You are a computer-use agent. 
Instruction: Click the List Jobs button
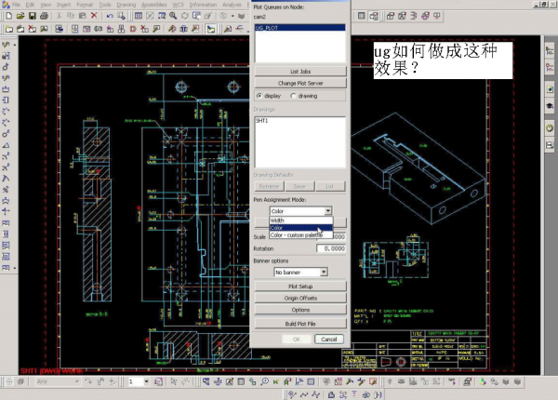(x=299, y=71)
